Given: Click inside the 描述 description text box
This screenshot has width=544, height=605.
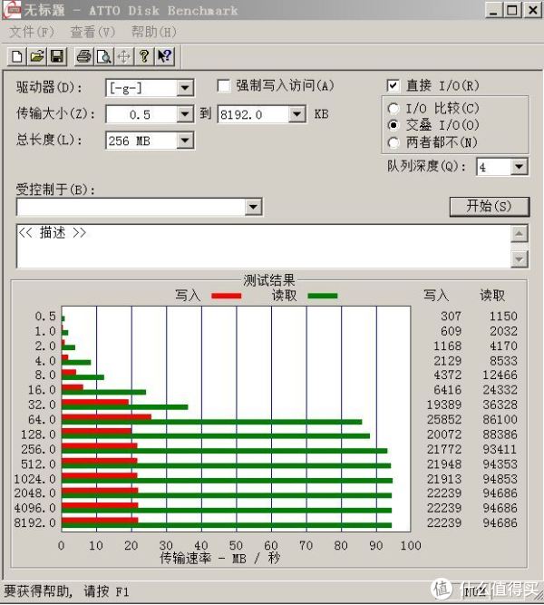Looking at the screenshot, I should pos(264,246).
